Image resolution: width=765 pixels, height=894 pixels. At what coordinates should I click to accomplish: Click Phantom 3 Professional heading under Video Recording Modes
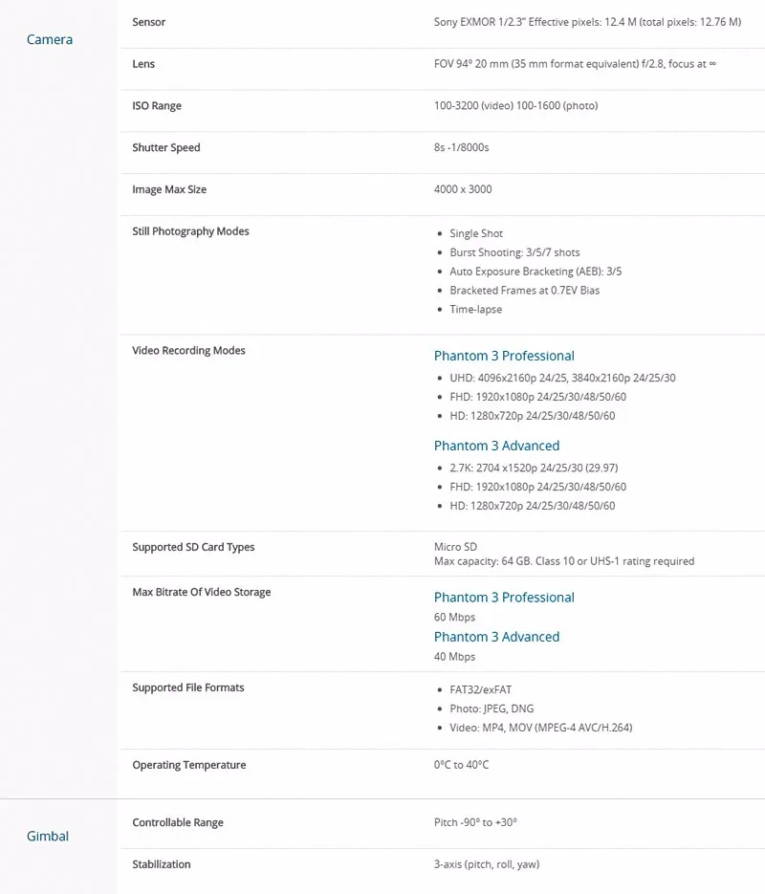pos(504,356)
